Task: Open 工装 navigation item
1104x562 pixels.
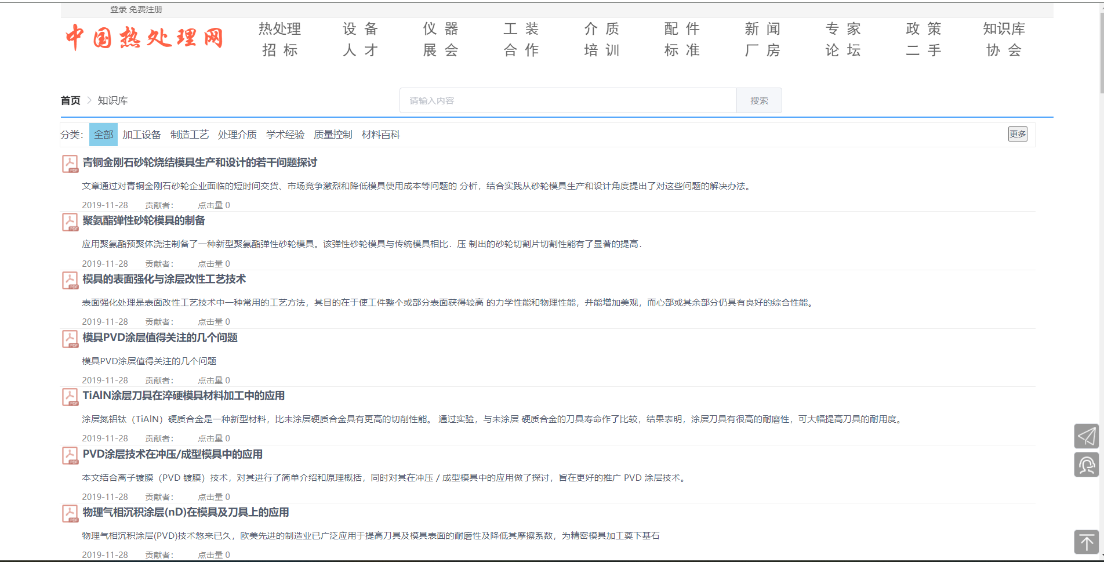Action: (521, 28)
